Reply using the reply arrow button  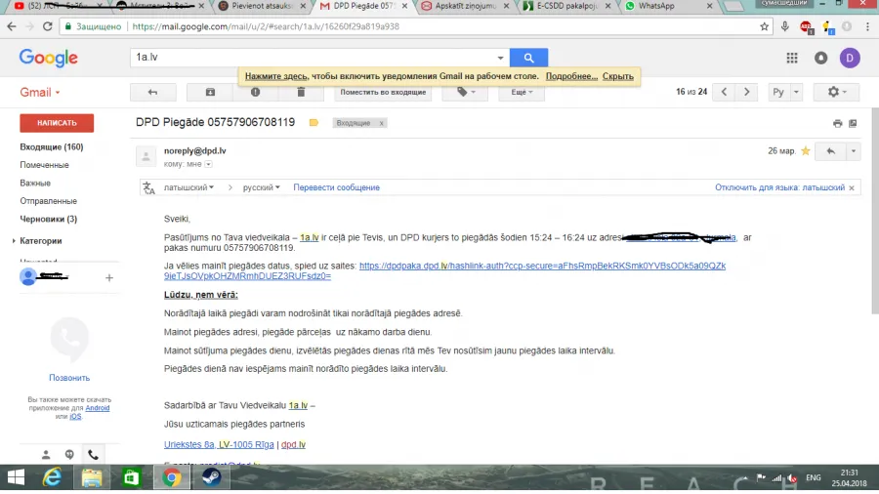click(x=831, y=151)
